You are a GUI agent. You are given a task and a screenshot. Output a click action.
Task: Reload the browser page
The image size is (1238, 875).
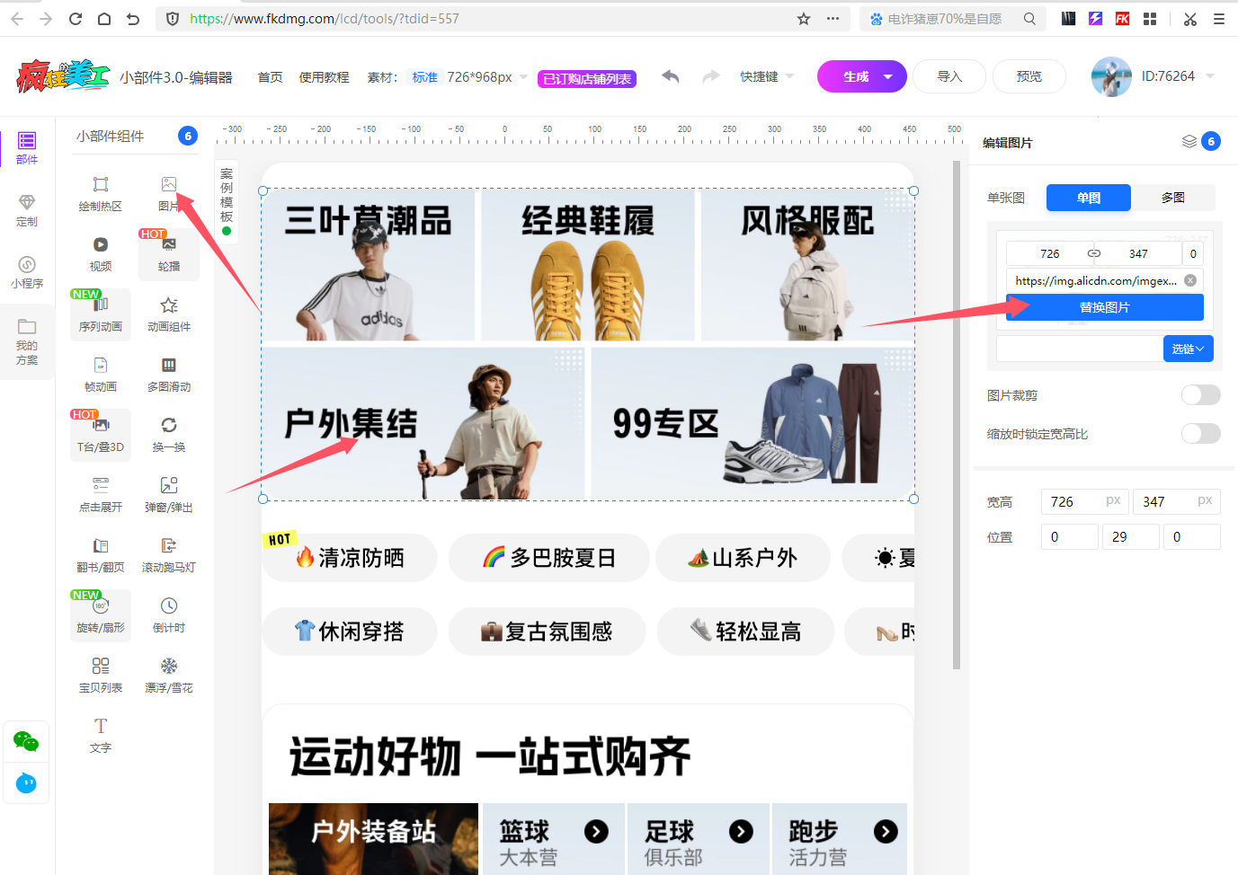click(76, 19)
